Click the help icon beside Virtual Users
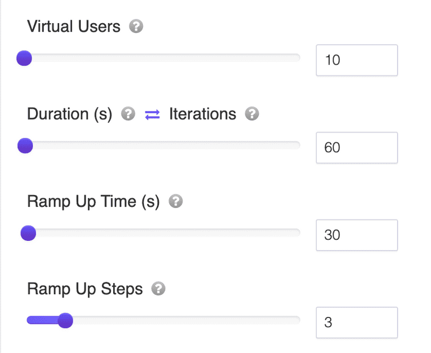 (x=136, y=26)
